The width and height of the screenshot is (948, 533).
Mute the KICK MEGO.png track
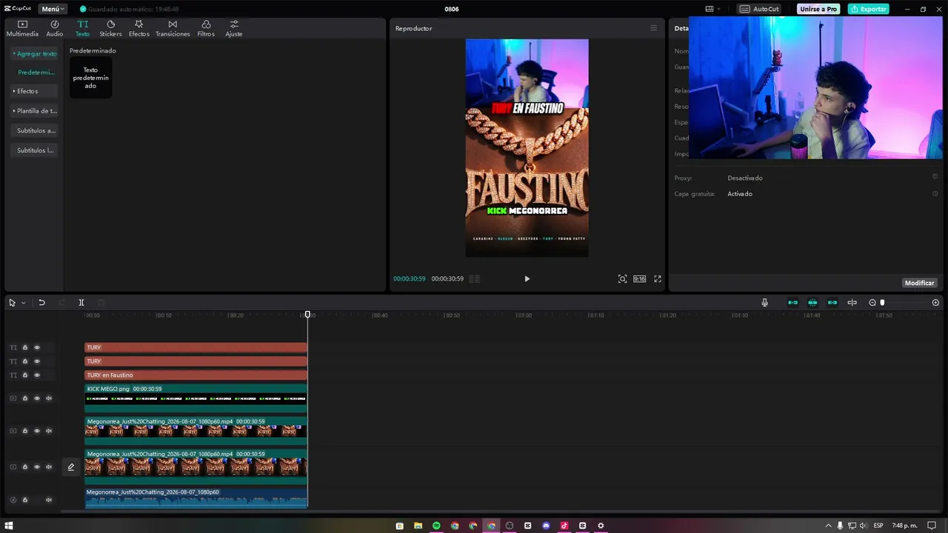(x=49, y=398)
